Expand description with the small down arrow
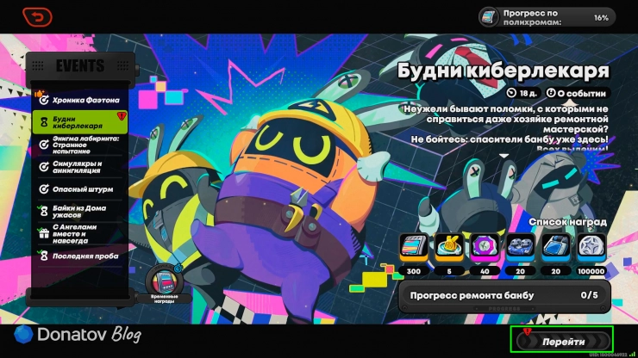Screen dimensions: 638x358 [504, 156]
